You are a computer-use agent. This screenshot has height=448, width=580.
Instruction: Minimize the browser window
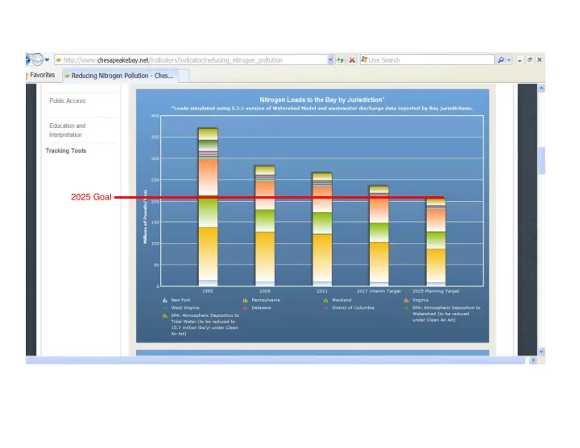click(x=520, y=60)
